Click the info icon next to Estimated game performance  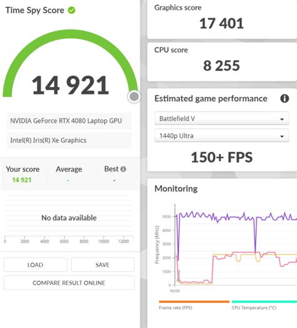pyautogui.click(x=284, y=98)
